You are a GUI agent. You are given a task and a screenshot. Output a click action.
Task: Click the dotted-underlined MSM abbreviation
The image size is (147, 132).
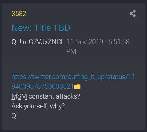(x=19, y=96)
